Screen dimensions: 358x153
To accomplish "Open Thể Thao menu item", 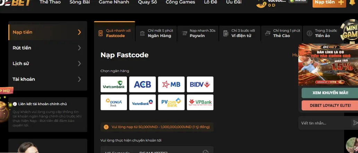I will point(50,2).
